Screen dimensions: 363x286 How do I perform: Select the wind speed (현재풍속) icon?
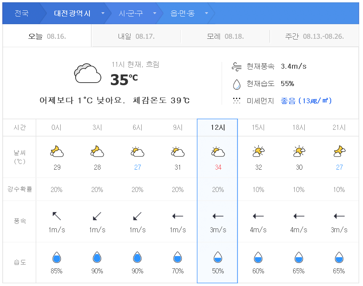[x=237, y=66]
